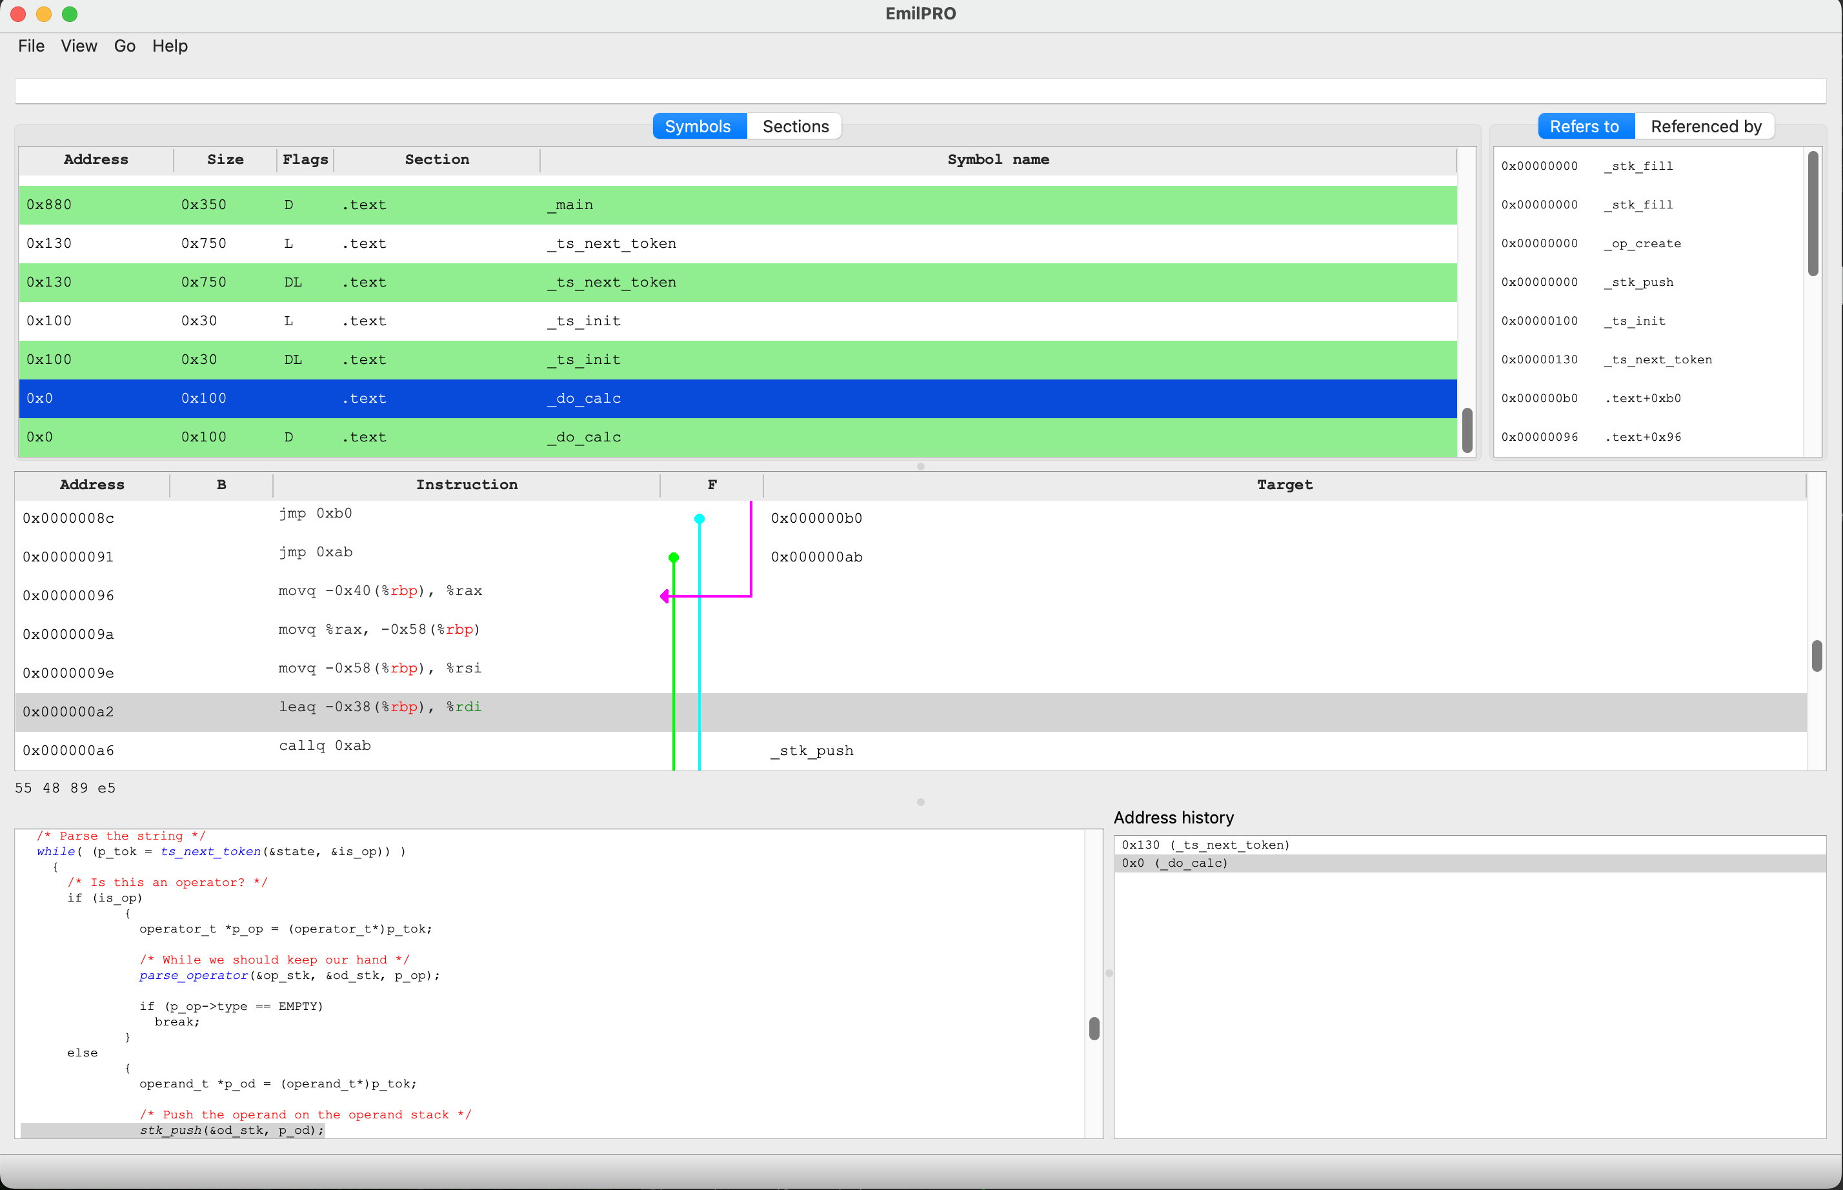Click the address lookup input field at top
Screen dimensions: 1843x1190
click(x=920, y=90)
